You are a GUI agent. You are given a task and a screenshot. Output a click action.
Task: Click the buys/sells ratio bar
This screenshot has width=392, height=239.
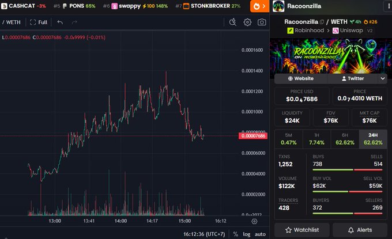pyautogui.click(x=348, y=170)
